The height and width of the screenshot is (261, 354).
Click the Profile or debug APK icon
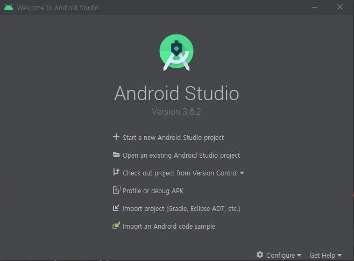(116, 190)
